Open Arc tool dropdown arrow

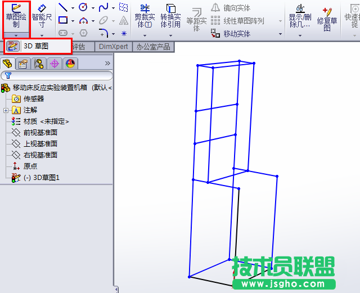[x=93, y=21]
